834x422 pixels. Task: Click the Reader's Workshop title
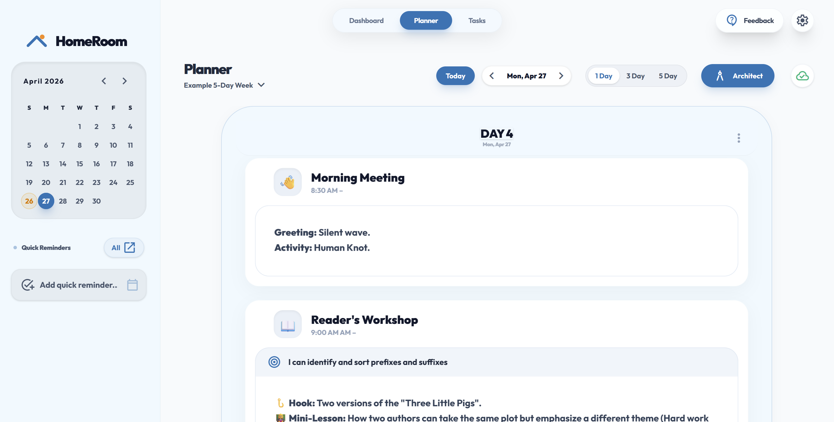[x=364, y=319]
